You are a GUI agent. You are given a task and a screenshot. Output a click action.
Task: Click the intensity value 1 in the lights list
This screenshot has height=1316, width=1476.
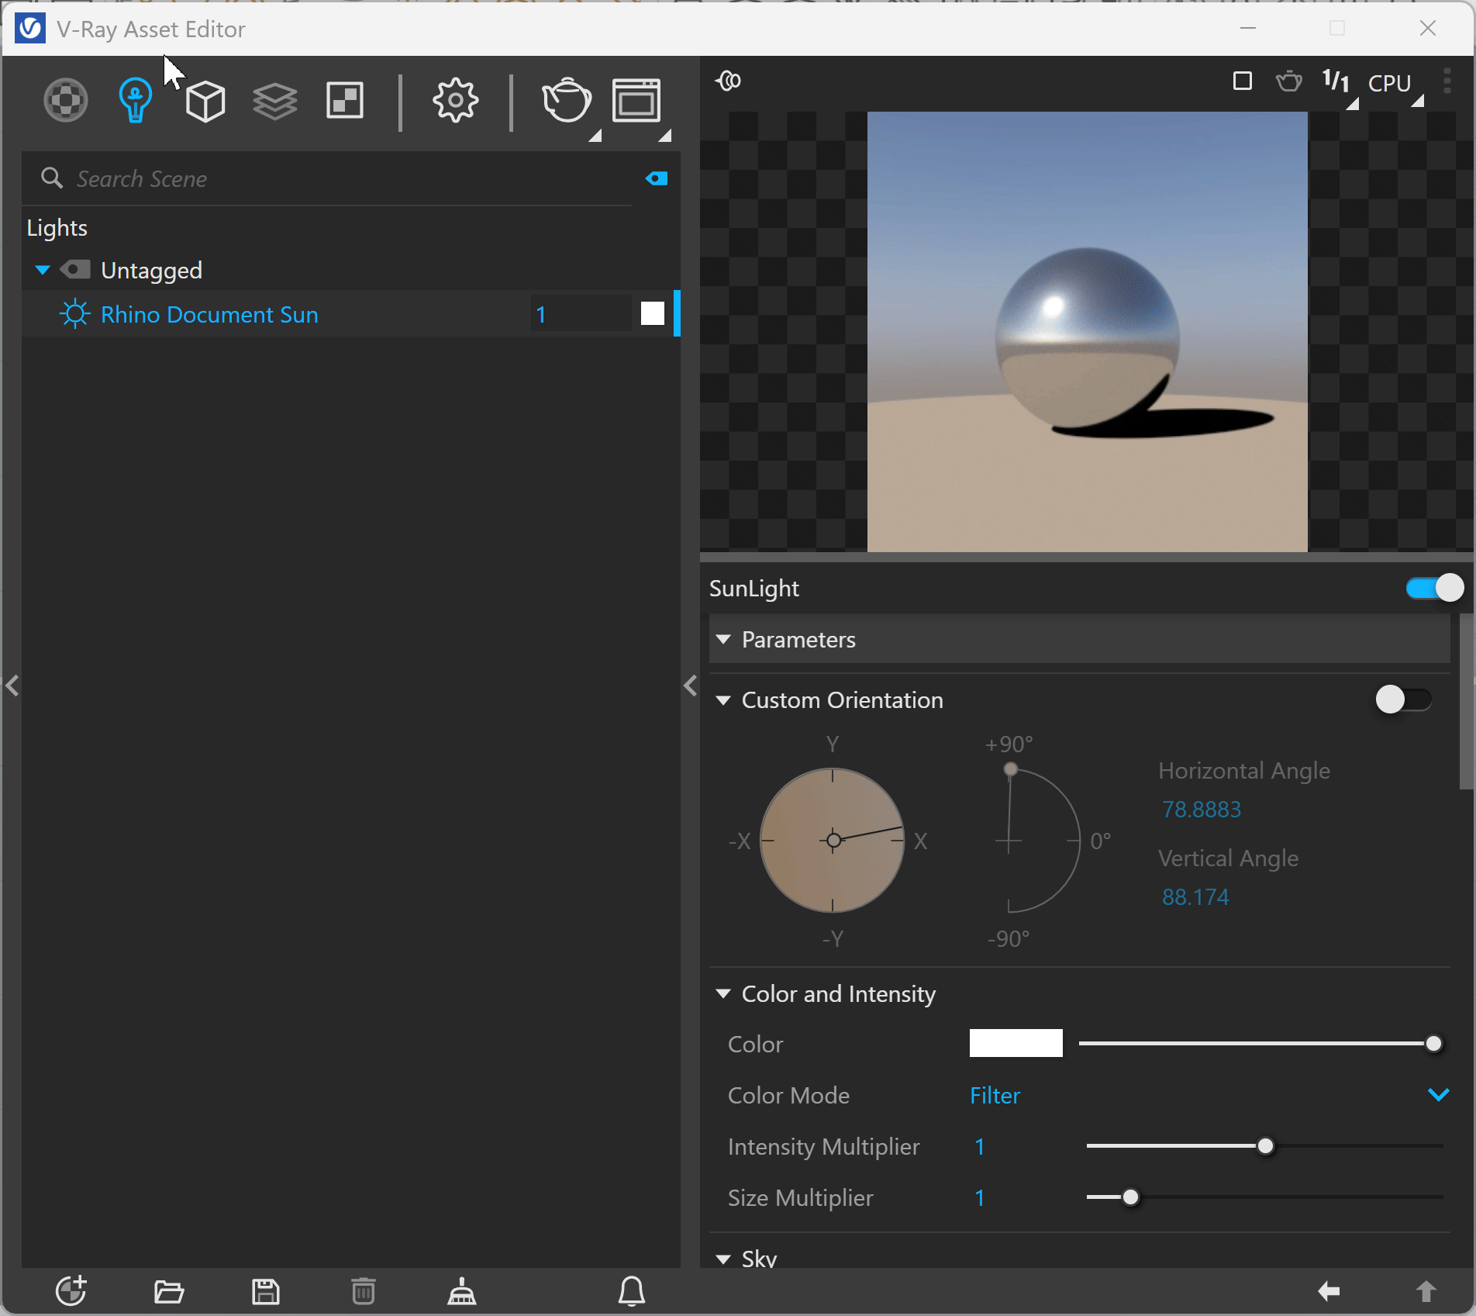[580, 314]
